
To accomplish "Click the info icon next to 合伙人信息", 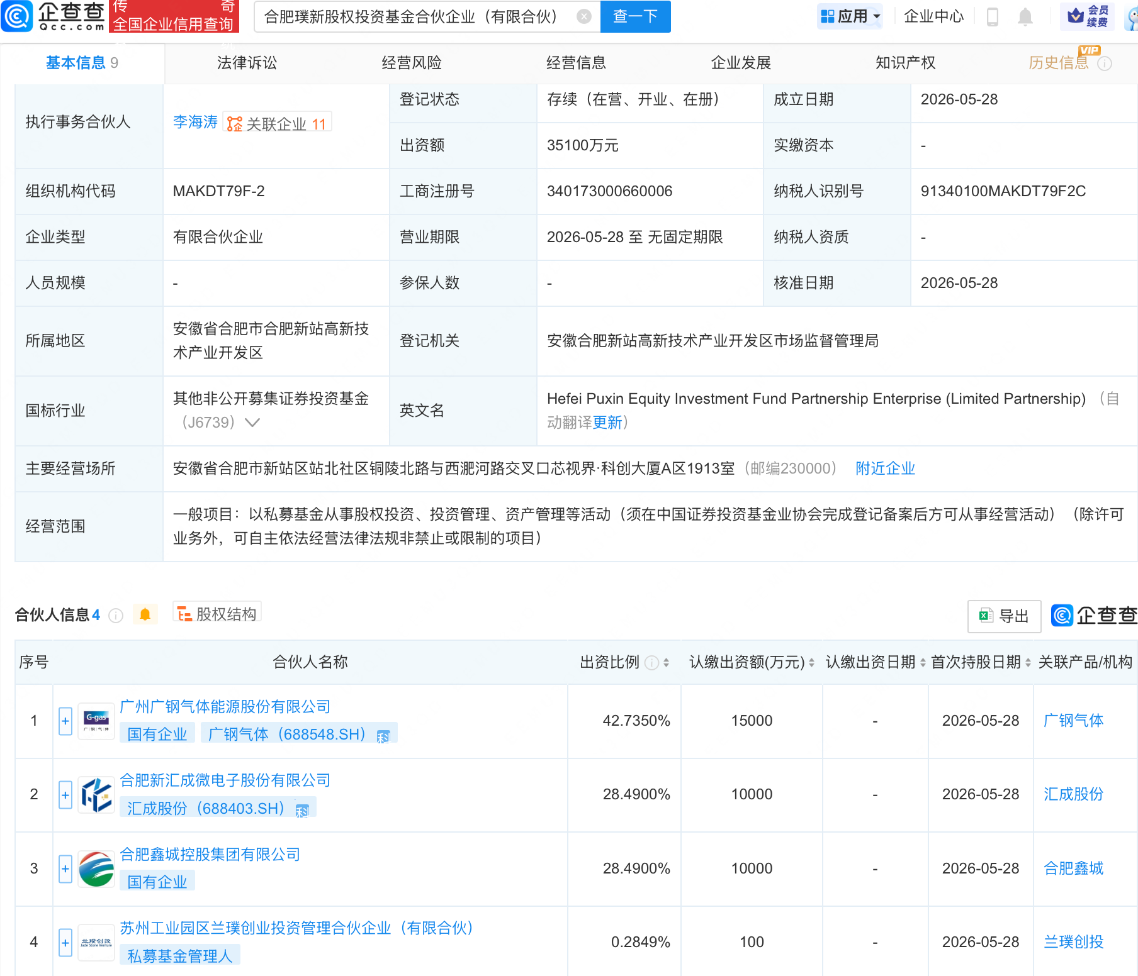I will 116,615.
